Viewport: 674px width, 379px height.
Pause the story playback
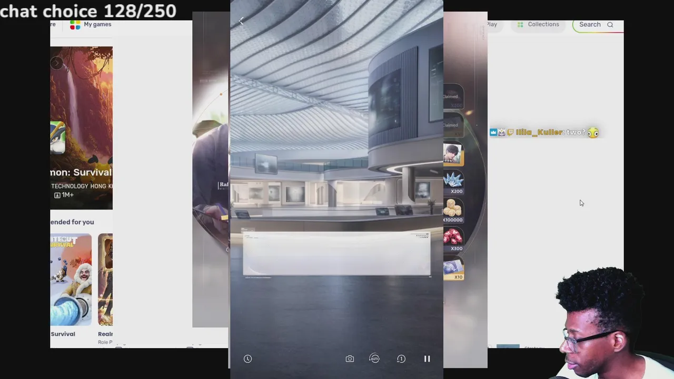427,359
